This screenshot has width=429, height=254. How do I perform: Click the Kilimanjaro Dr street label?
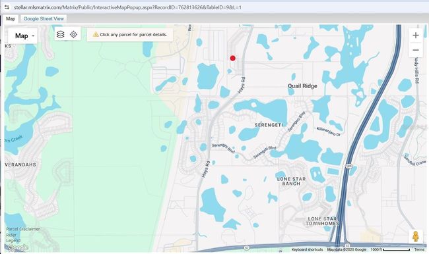point(329,132)
